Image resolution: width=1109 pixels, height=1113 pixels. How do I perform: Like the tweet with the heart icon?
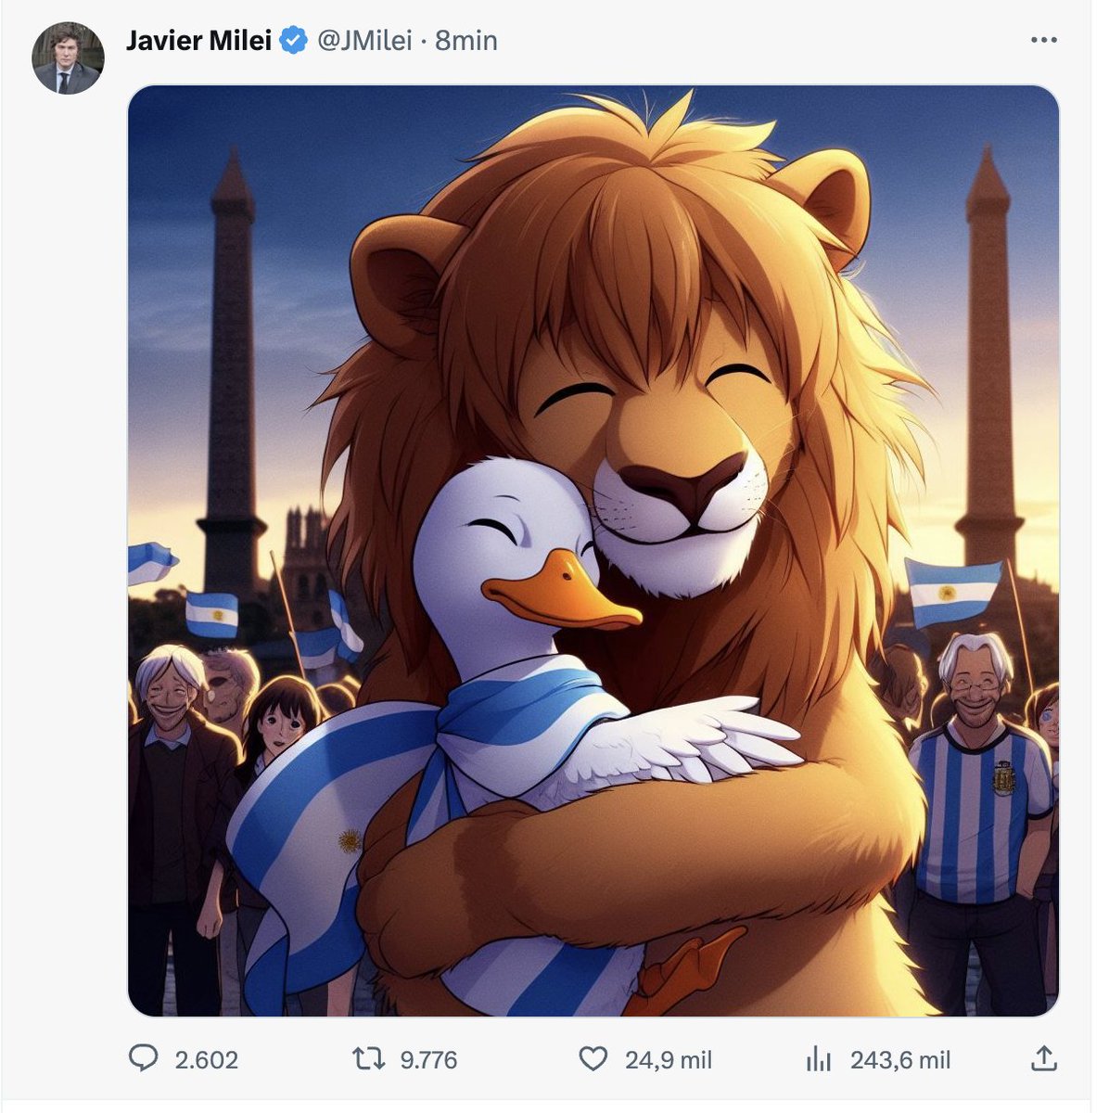tap(593, 1058)
